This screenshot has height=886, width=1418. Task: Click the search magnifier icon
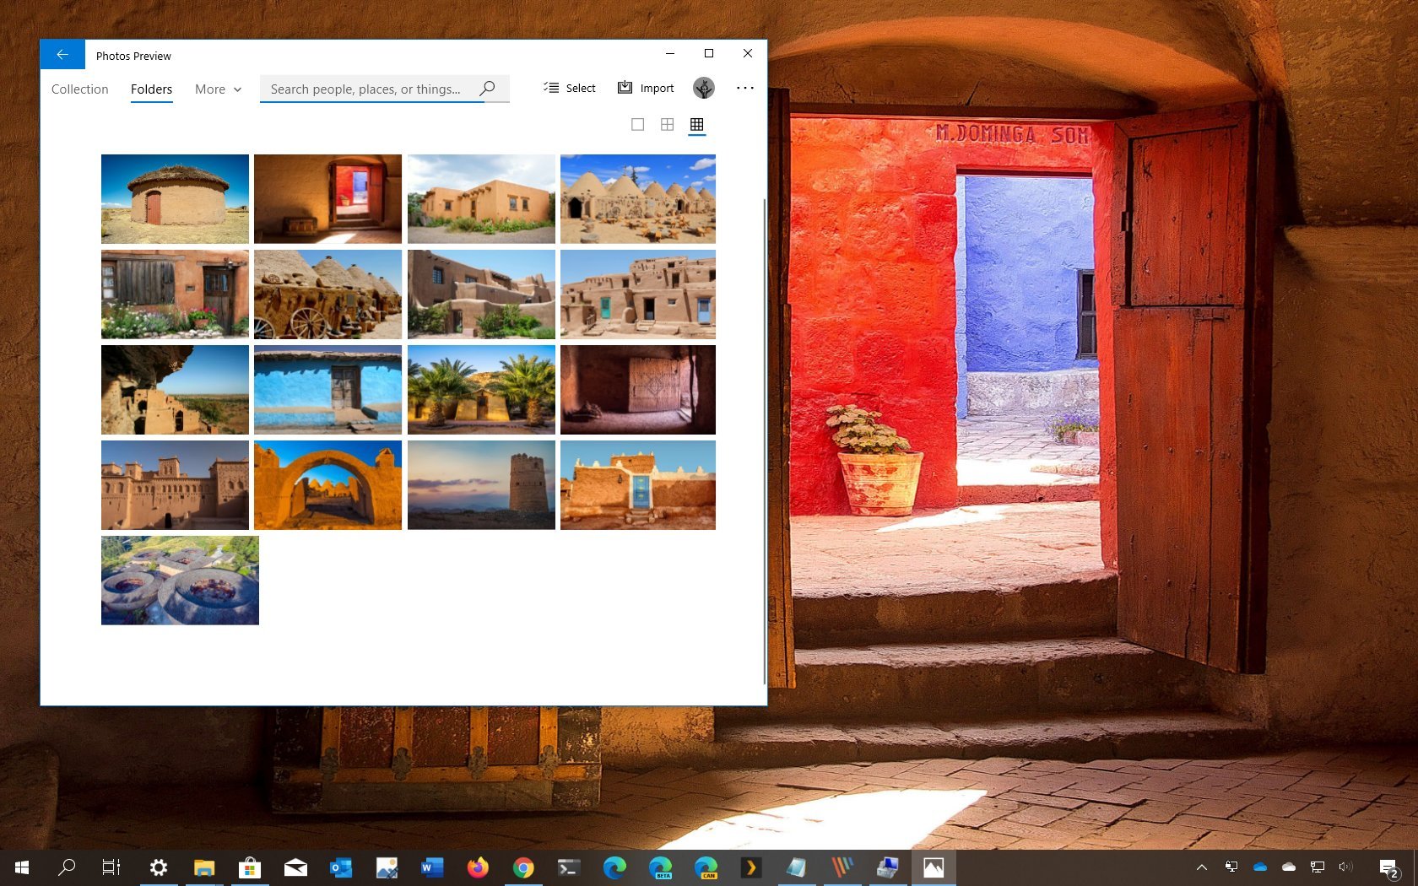487,89
